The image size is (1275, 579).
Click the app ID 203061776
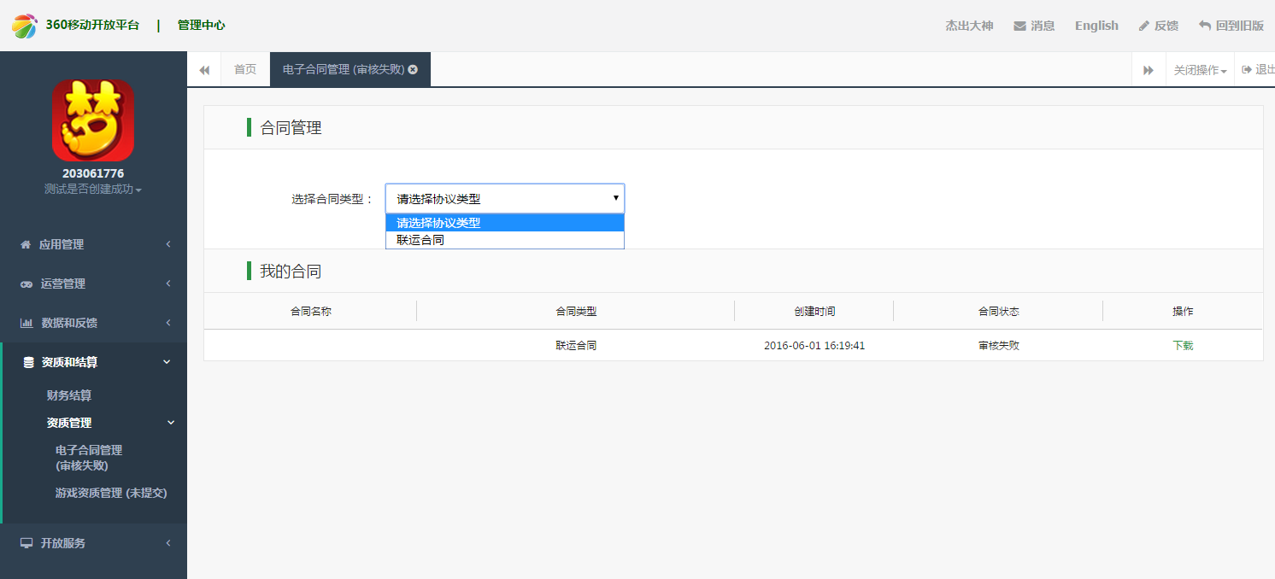[93, 173]
